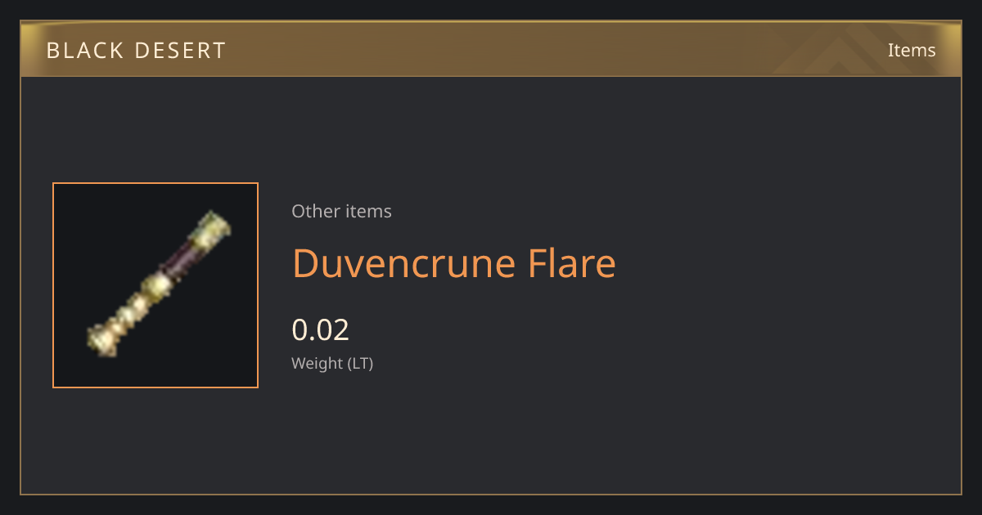Click the golden header banner bar
Image resolution: width=982 pixels, height=515 pixels.
(x=491, y=49)
